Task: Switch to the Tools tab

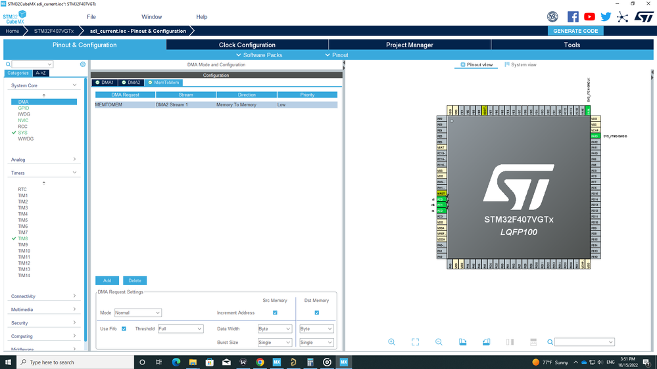Action: (x=572, y=45)
